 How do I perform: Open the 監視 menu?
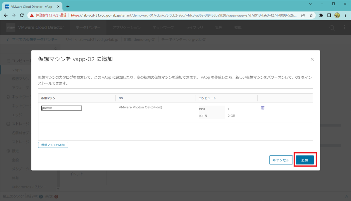238,27
